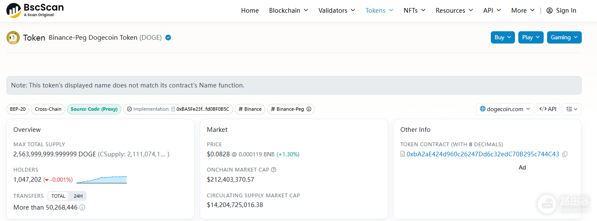
Task: Click the holders count 1,047,202
Action: 28,180
